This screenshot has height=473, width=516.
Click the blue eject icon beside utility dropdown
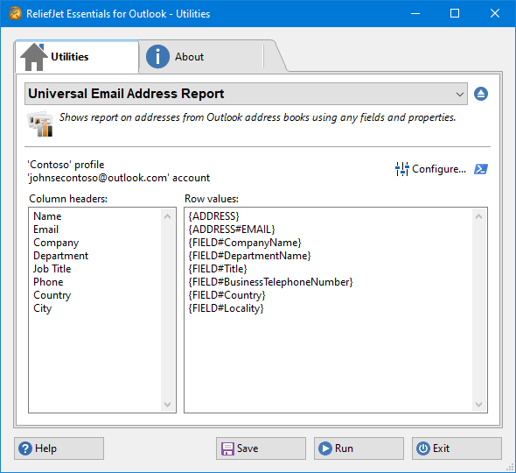pos(481,94)
